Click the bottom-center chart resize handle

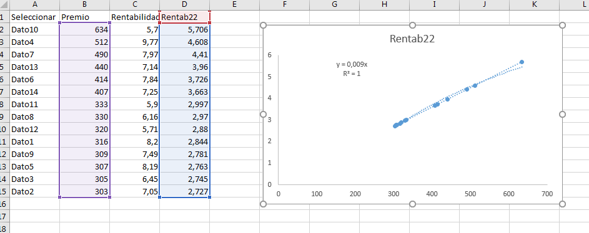click(412, 204)
